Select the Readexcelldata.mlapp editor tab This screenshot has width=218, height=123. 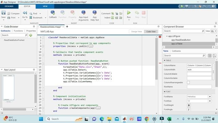click(x=51, y=27)
